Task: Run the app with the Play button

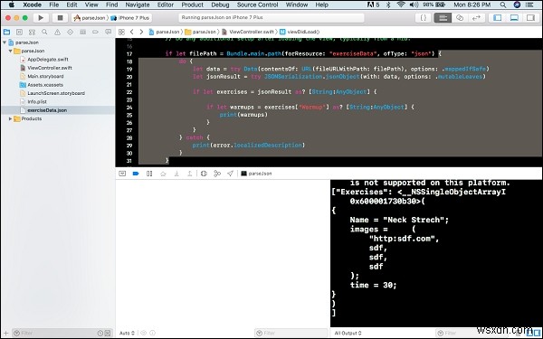Action: [41, 18]
